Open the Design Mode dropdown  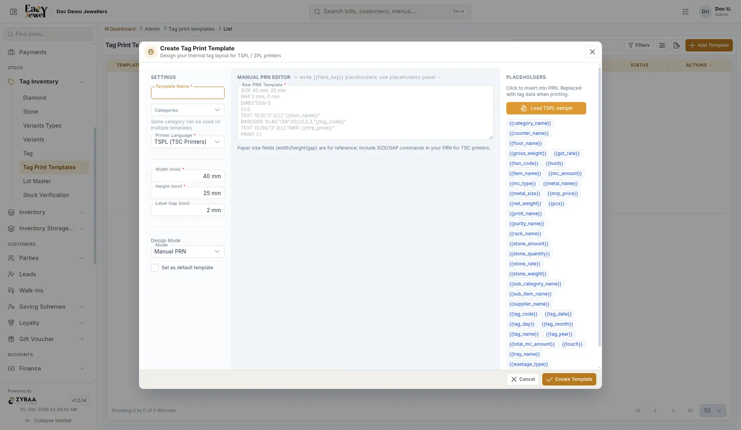(x=188, y=252)
